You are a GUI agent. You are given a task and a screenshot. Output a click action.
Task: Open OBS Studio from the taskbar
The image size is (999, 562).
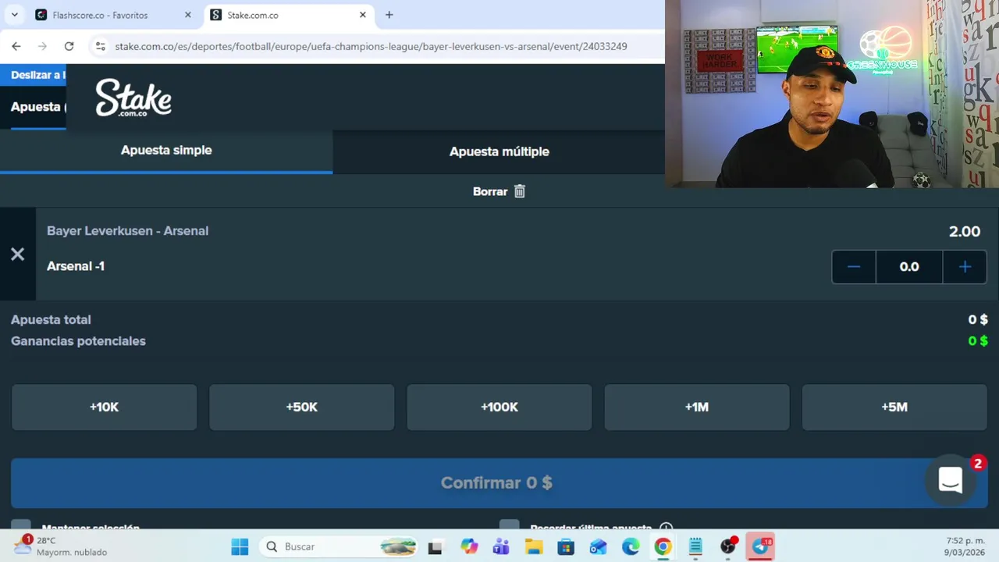coord(728,546)
